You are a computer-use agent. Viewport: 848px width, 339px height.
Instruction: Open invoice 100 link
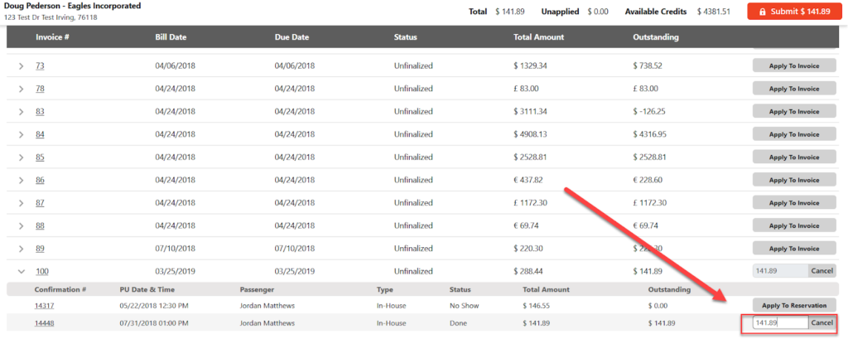pyautogui.click(x=41, y=271)
